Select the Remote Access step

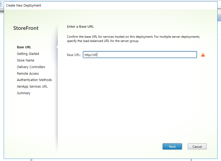[28, 74]
